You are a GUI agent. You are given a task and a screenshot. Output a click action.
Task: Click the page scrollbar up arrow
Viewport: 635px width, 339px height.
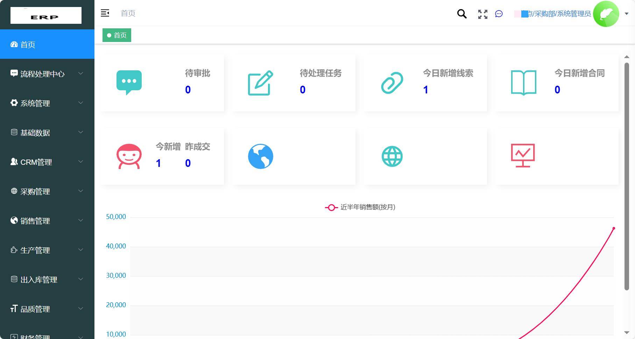[x=627, y=57]
